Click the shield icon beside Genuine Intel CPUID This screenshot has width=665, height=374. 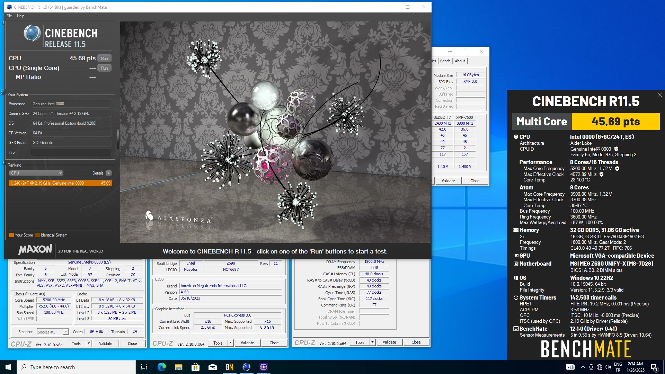point(616,149)
